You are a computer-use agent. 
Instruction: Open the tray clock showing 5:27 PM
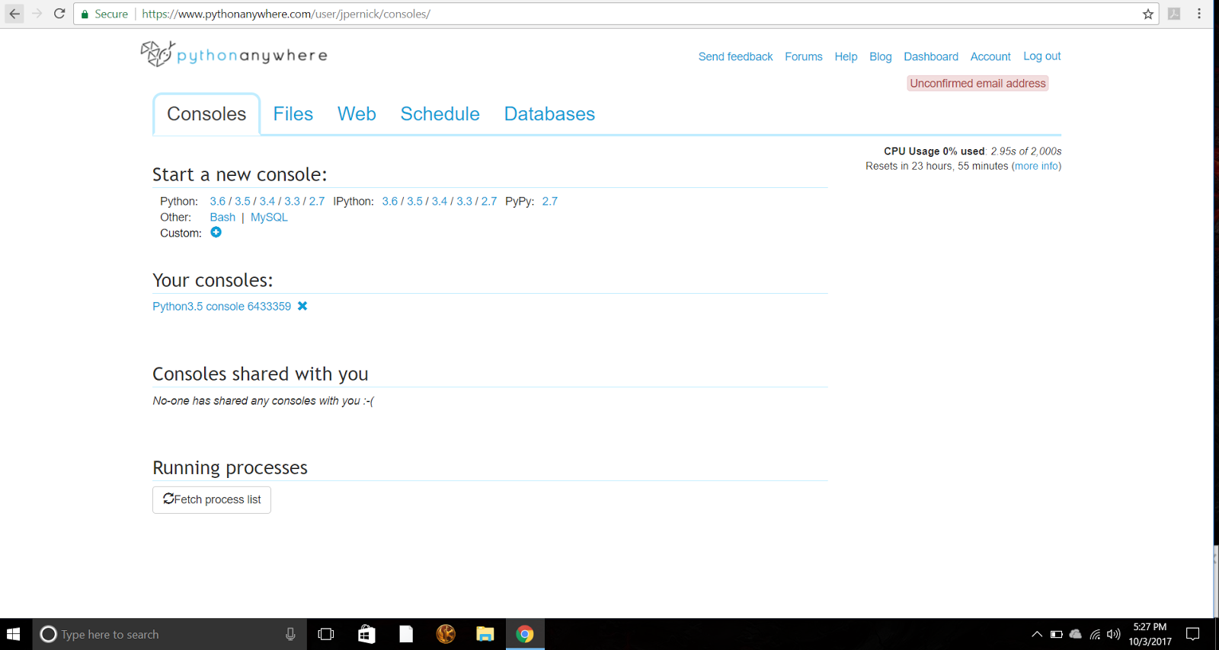[1150, 634]
